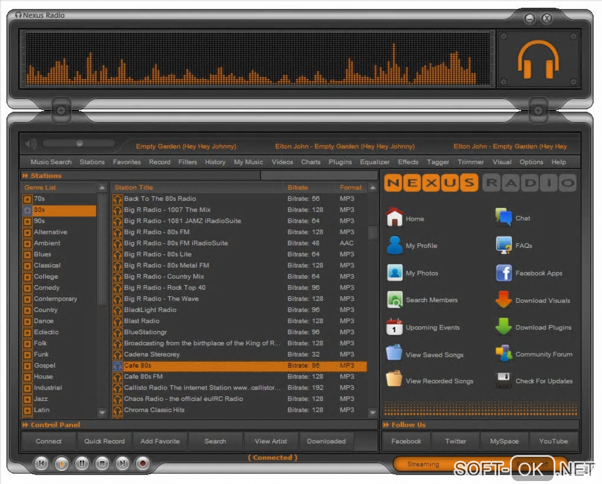This screenshot has height=484, width=602.
Task: Click the Connect button
Action: pyautogui.click(x=49, y=442)
